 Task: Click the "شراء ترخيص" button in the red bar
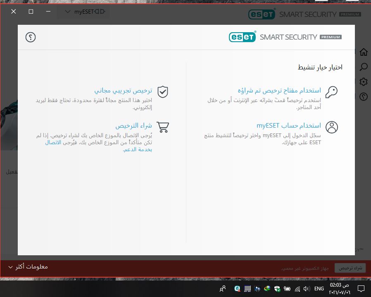350,268
